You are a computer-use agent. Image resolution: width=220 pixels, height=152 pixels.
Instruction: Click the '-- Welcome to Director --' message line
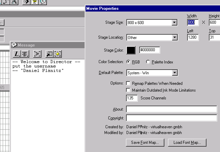point(46,62)
